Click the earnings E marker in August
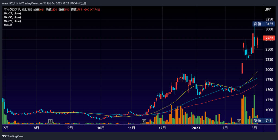This screenshot has height=140, width=278. tap(50, 121)
